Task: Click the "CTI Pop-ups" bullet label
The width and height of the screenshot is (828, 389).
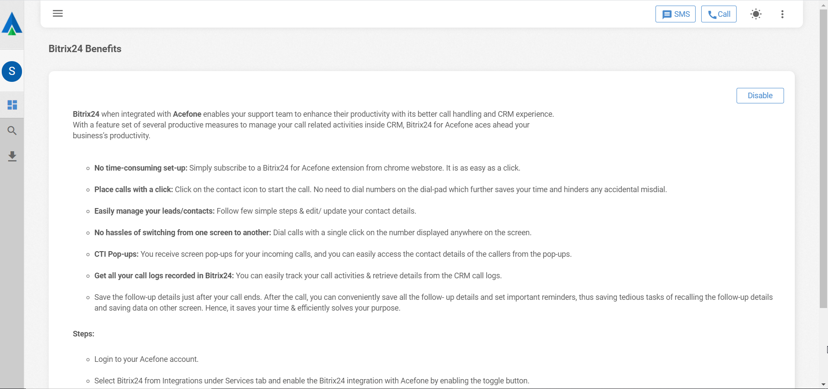Action: click(116, 254)
